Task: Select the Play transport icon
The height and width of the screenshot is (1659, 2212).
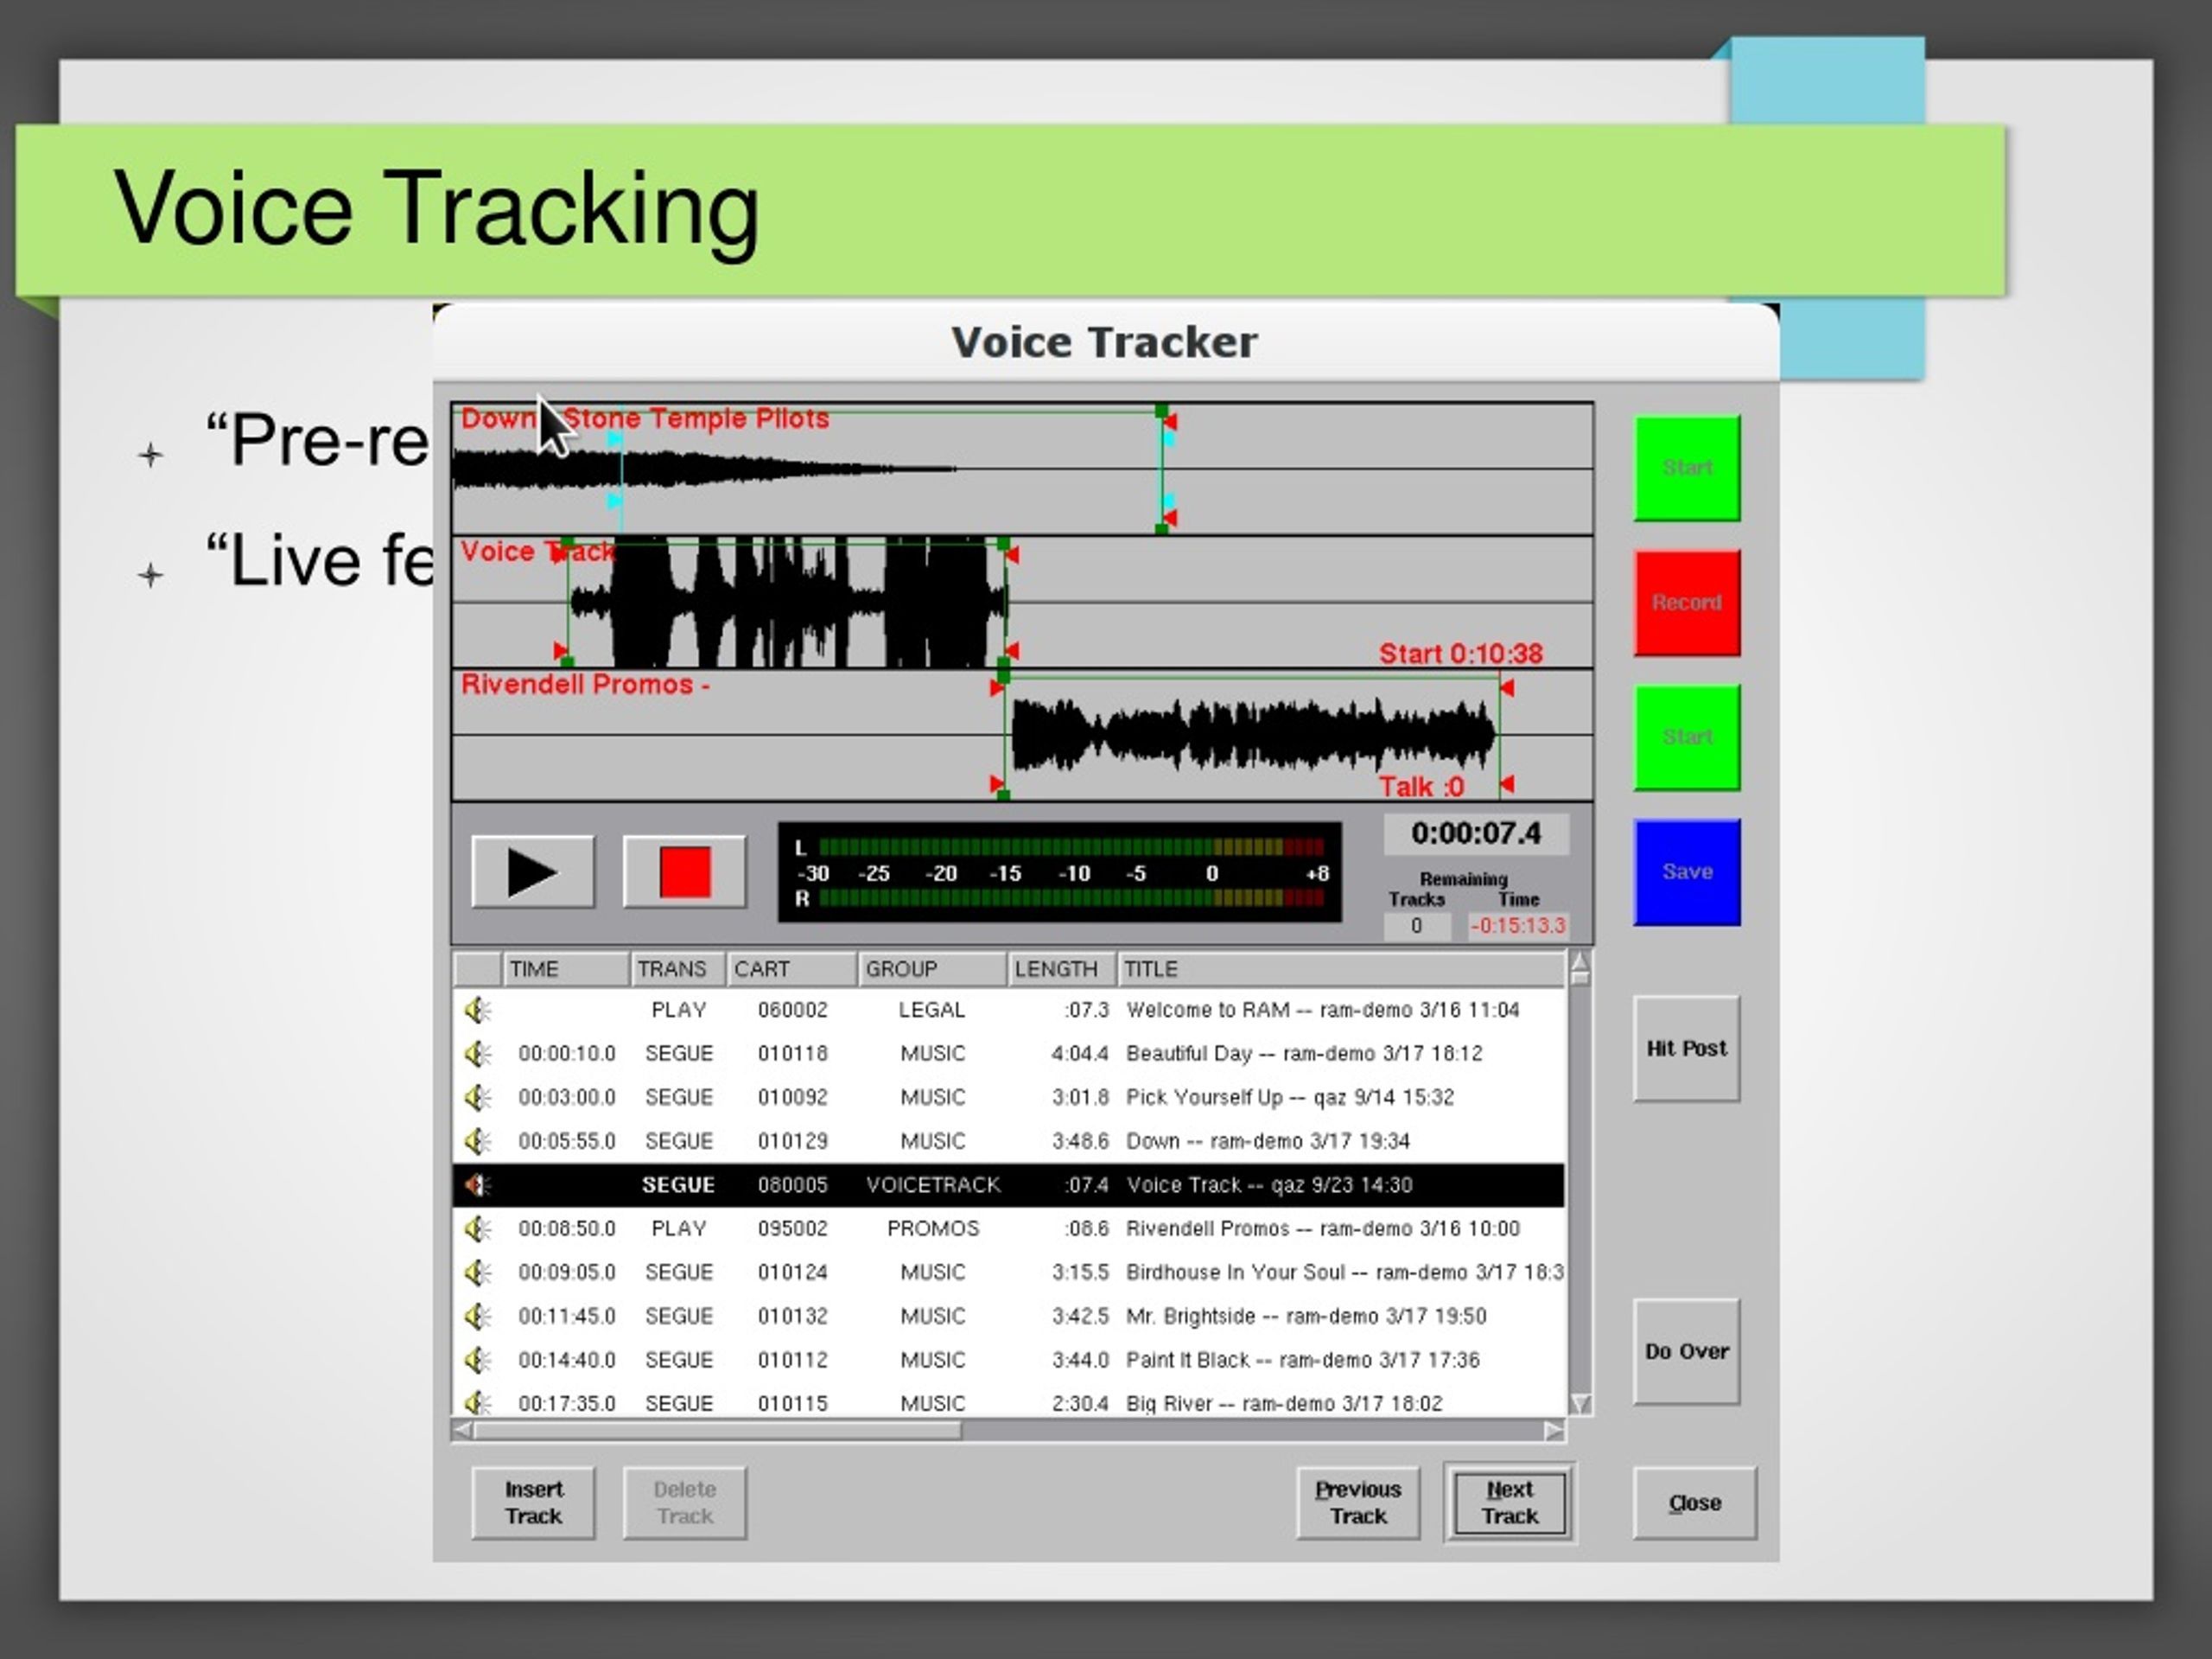Action: (x=532, y=871)
